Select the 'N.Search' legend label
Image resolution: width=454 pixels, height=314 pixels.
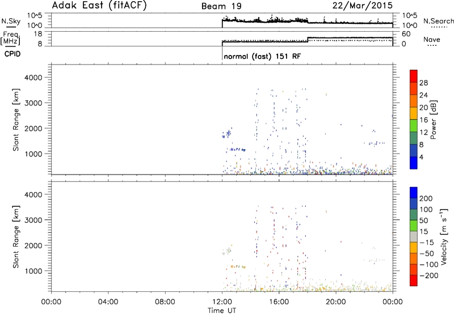pos(438,21)
